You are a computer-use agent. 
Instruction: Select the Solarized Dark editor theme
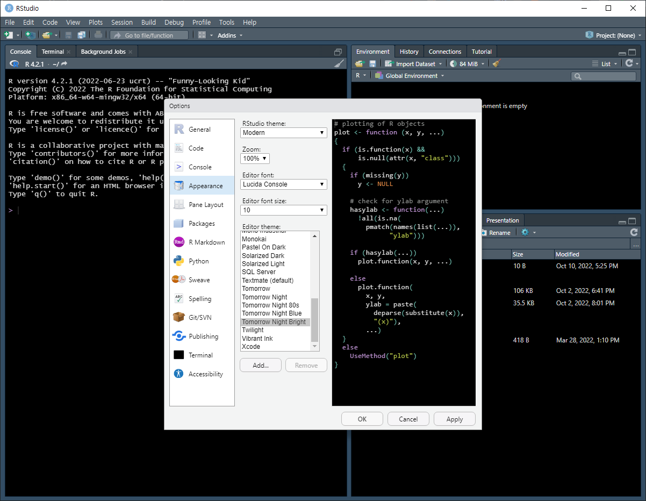(276, 255)
